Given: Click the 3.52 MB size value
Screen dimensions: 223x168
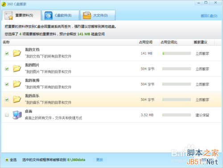Looking at the screenshot, I should (x=147, y=115).
